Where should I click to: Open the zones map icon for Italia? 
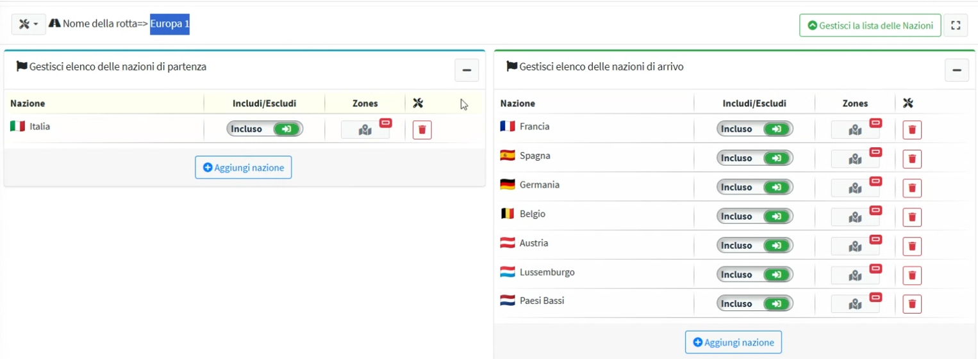[365, 130]
